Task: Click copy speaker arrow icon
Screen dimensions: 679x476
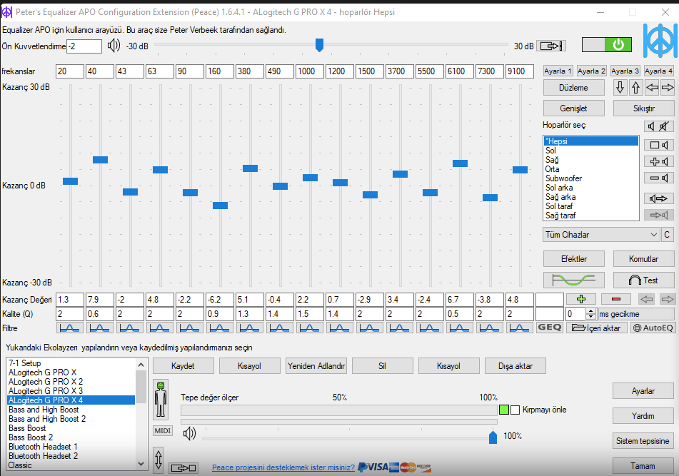Action: point(658,198)
